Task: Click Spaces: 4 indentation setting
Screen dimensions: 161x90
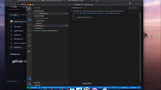Action: (107, 87)
